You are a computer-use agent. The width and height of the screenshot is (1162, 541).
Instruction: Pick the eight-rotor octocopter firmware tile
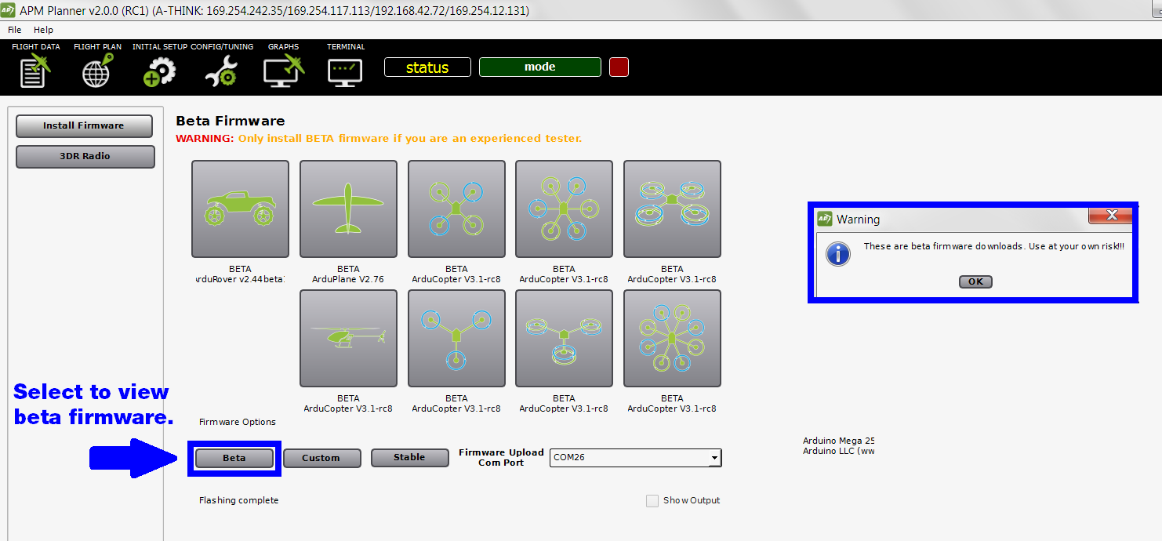point(672,339)
